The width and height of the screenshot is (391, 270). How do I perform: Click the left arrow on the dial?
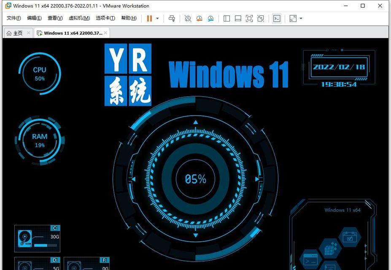pyautogui.click(x=133, y=179)
